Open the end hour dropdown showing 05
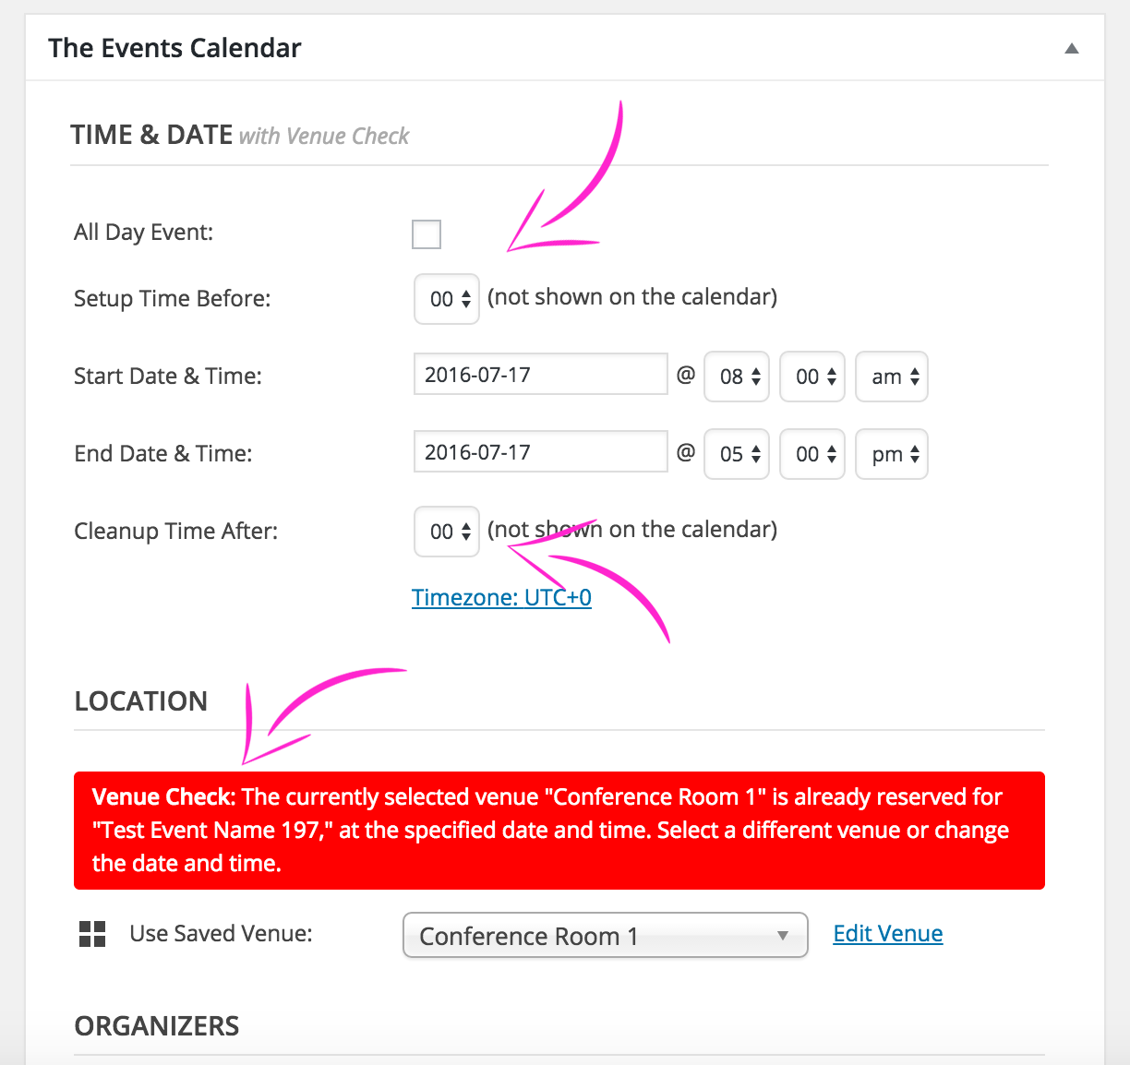1130x1065 pixels. (737, 454)
